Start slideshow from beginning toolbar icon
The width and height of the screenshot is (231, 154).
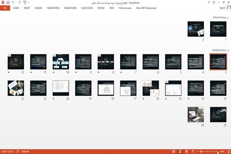point(25,3)
